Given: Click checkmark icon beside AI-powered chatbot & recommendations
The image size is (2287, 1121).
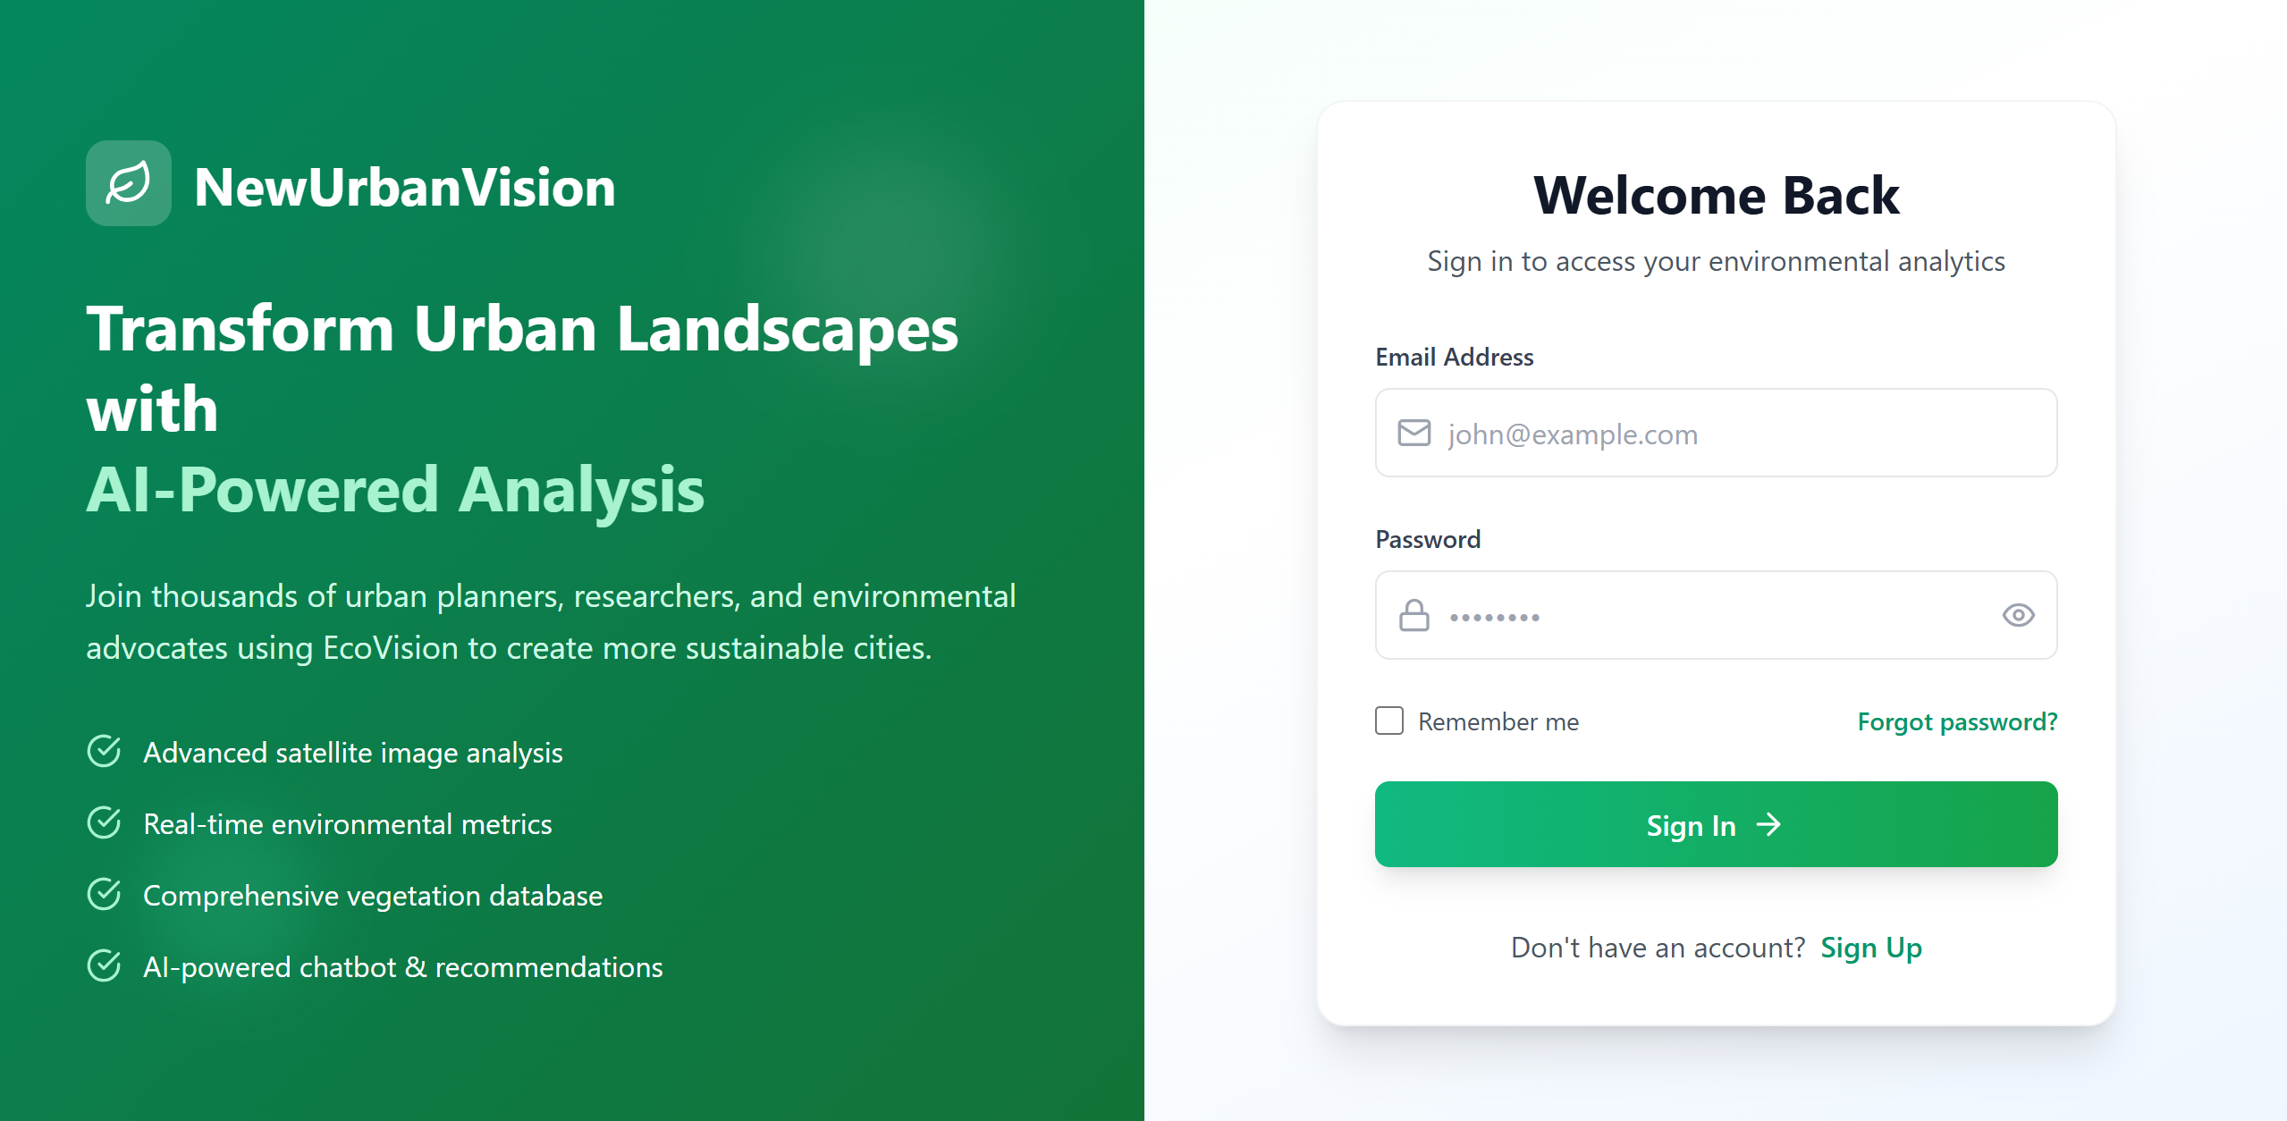Looking at the screenshot, I should pos(105,966).
